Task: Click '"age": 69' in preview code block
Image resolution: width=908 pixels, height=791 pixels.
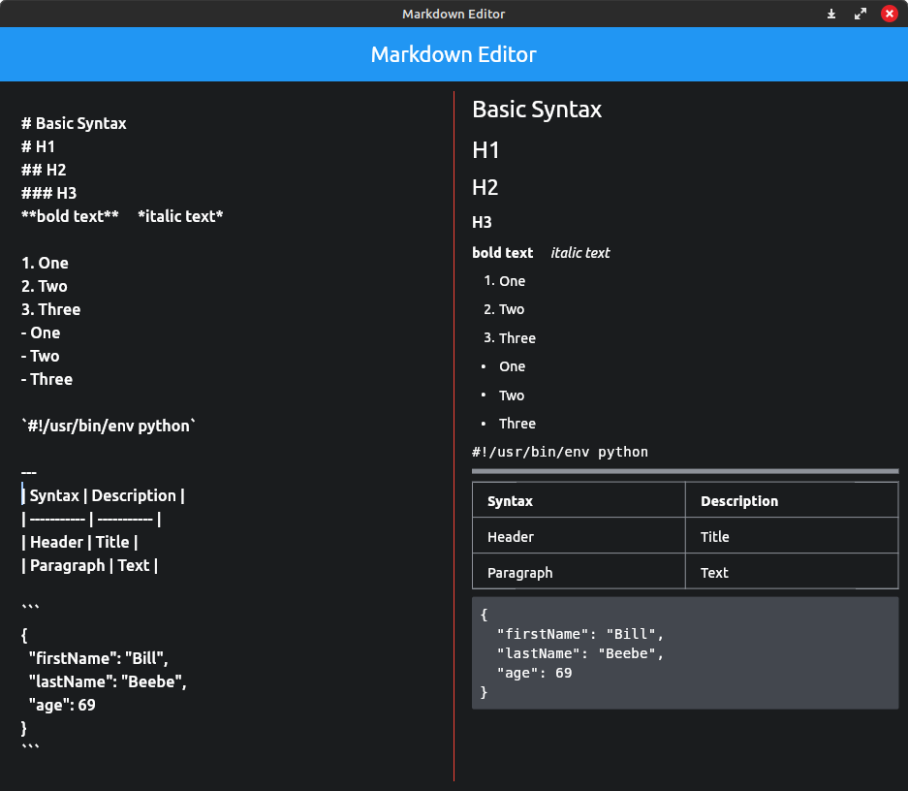Action: tap(535, 673)
